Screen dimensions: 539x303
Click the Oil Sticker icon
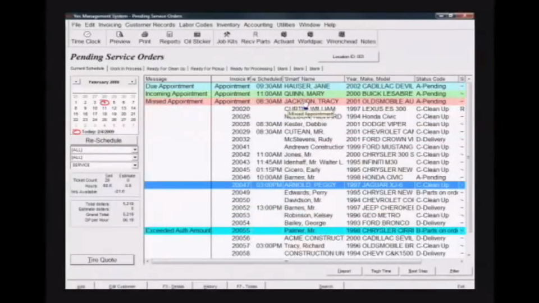(x=197, y=38)
